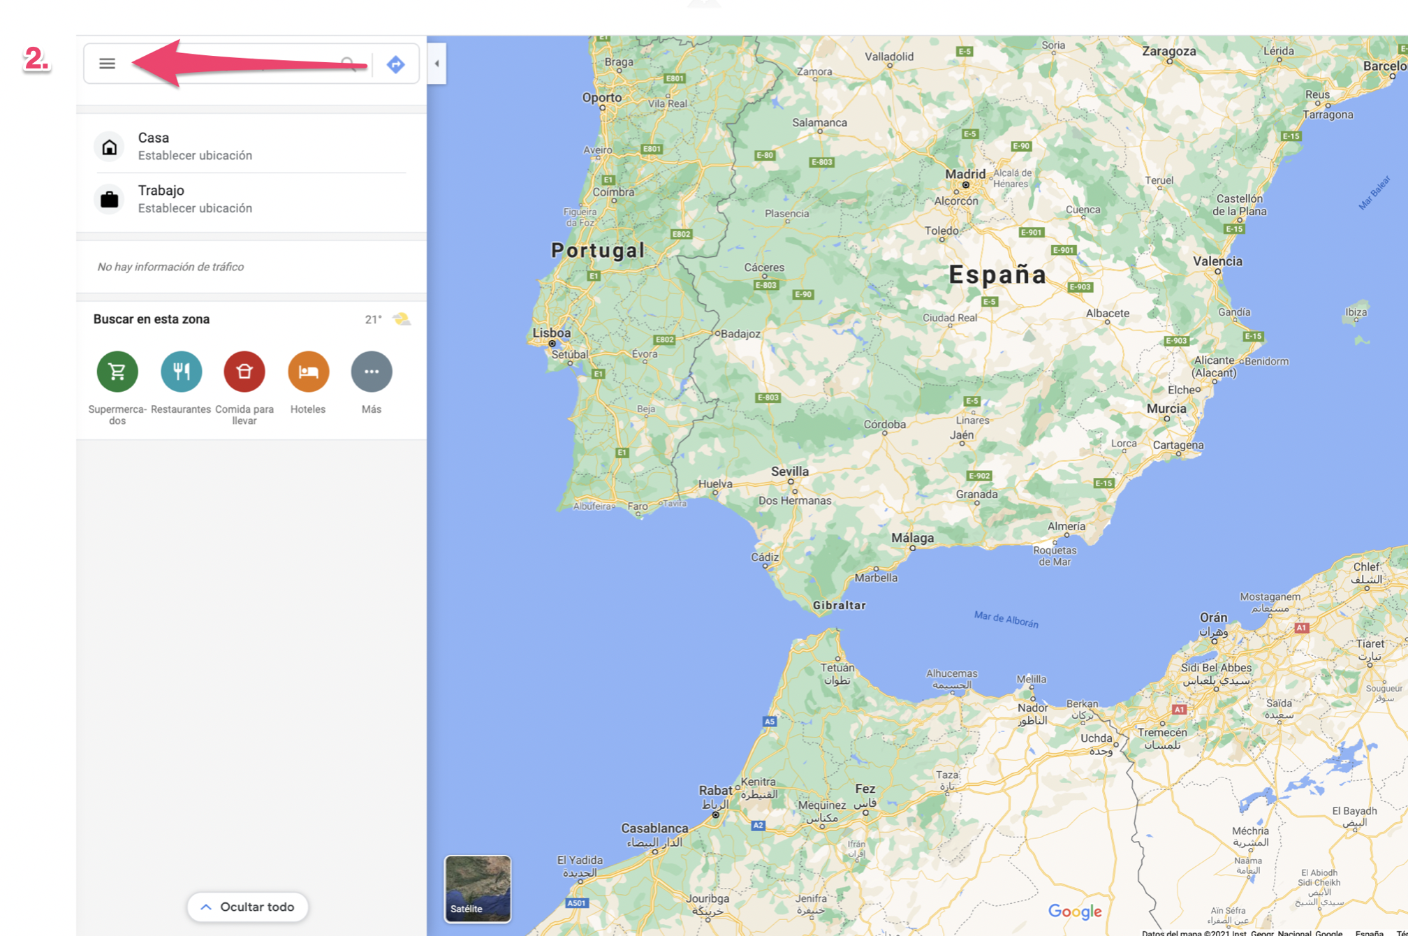This screenshot has width=1408, height=936.
Task: Choose the Comida para llevar icon
Action: point(244,372)
